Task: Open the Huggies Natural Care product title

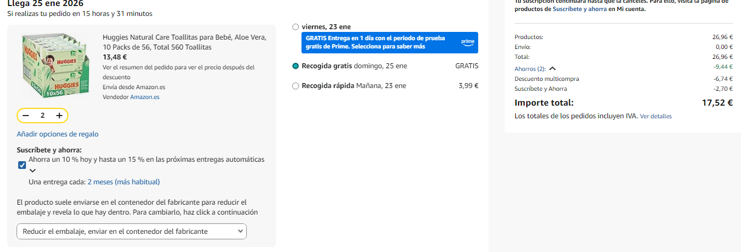Action: pyautogui.click(x=184, y=42)
